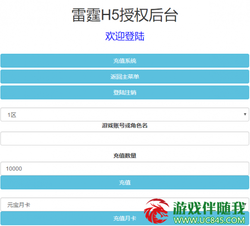Click the arrow on the 1区 selector
The height and width of the screenshot is (226, 250).
(245, 114)
